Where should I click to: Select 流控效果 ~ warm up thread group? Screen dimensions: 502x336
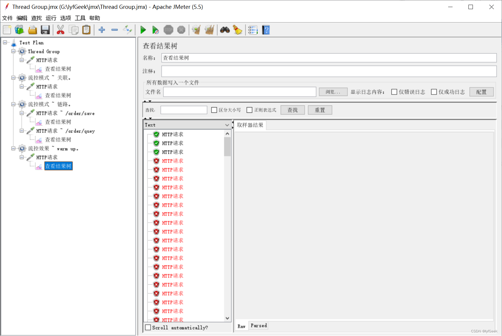pyautogui.click(x=53, y=149)
